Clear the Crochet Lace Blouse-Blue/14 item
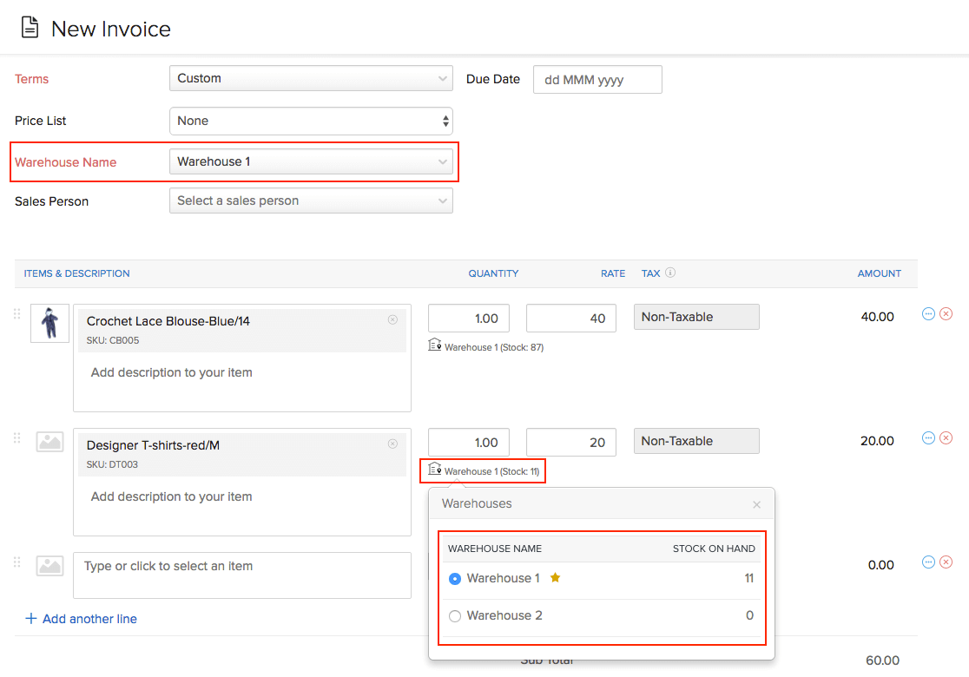 pyautogui.click(x=392, y=319)
